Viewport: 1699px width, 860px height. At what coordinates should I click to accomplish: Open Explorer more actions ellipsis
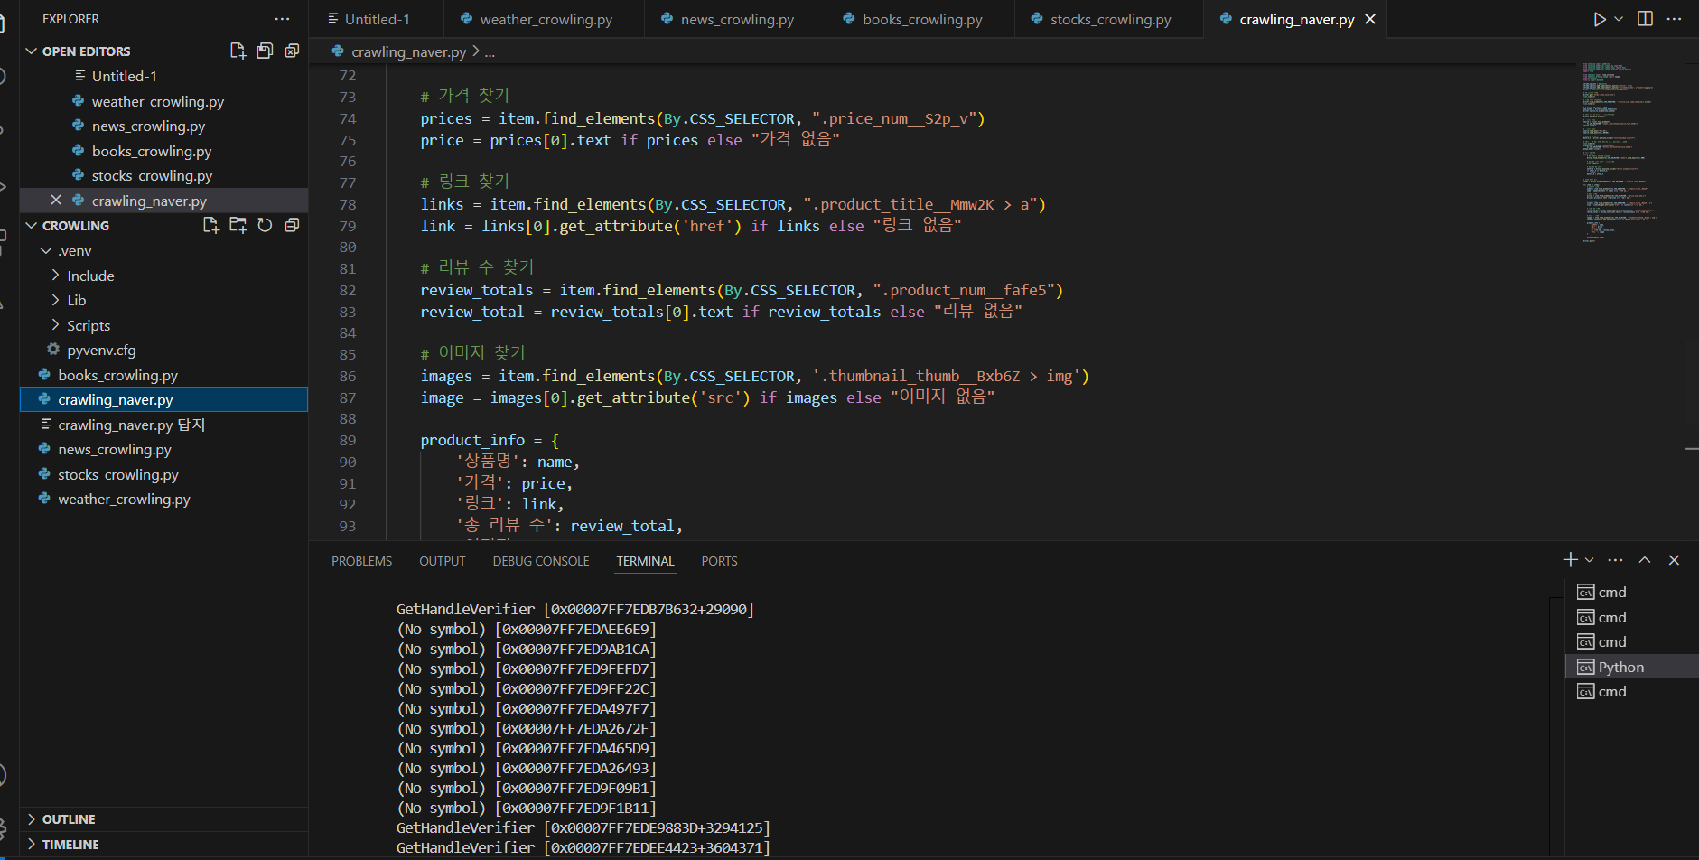282,19
